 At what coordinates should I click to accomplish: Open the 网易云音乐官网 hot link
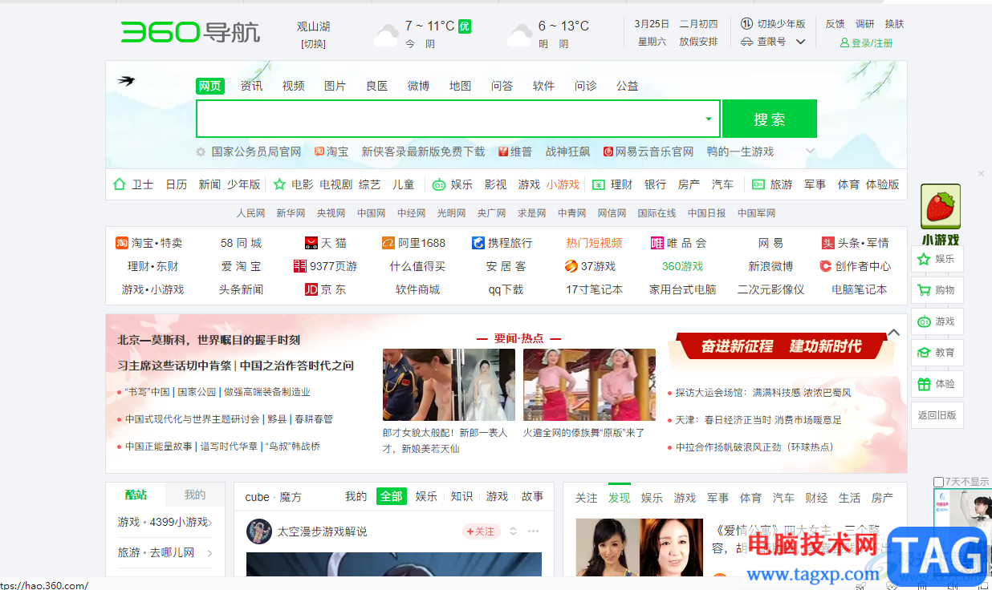pyautogui.click(x=648, y=152)
